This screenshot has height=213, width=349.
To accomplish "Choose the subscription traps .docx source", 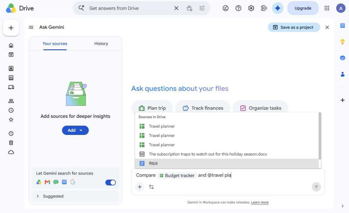I will (227, 154).
